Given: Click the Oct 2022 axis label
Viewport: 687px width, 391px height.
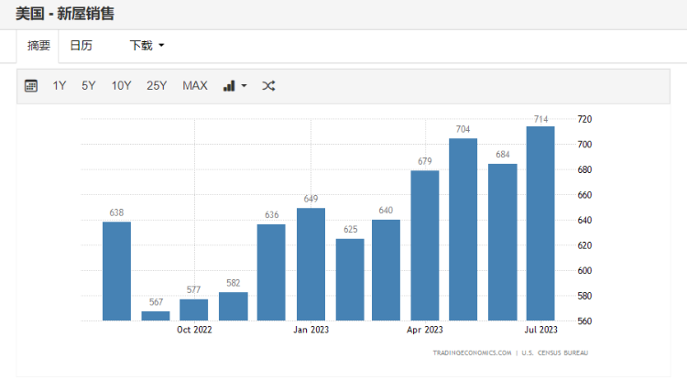Looking at the screenshot, I should pyautogui.click(x=194, y=330).
